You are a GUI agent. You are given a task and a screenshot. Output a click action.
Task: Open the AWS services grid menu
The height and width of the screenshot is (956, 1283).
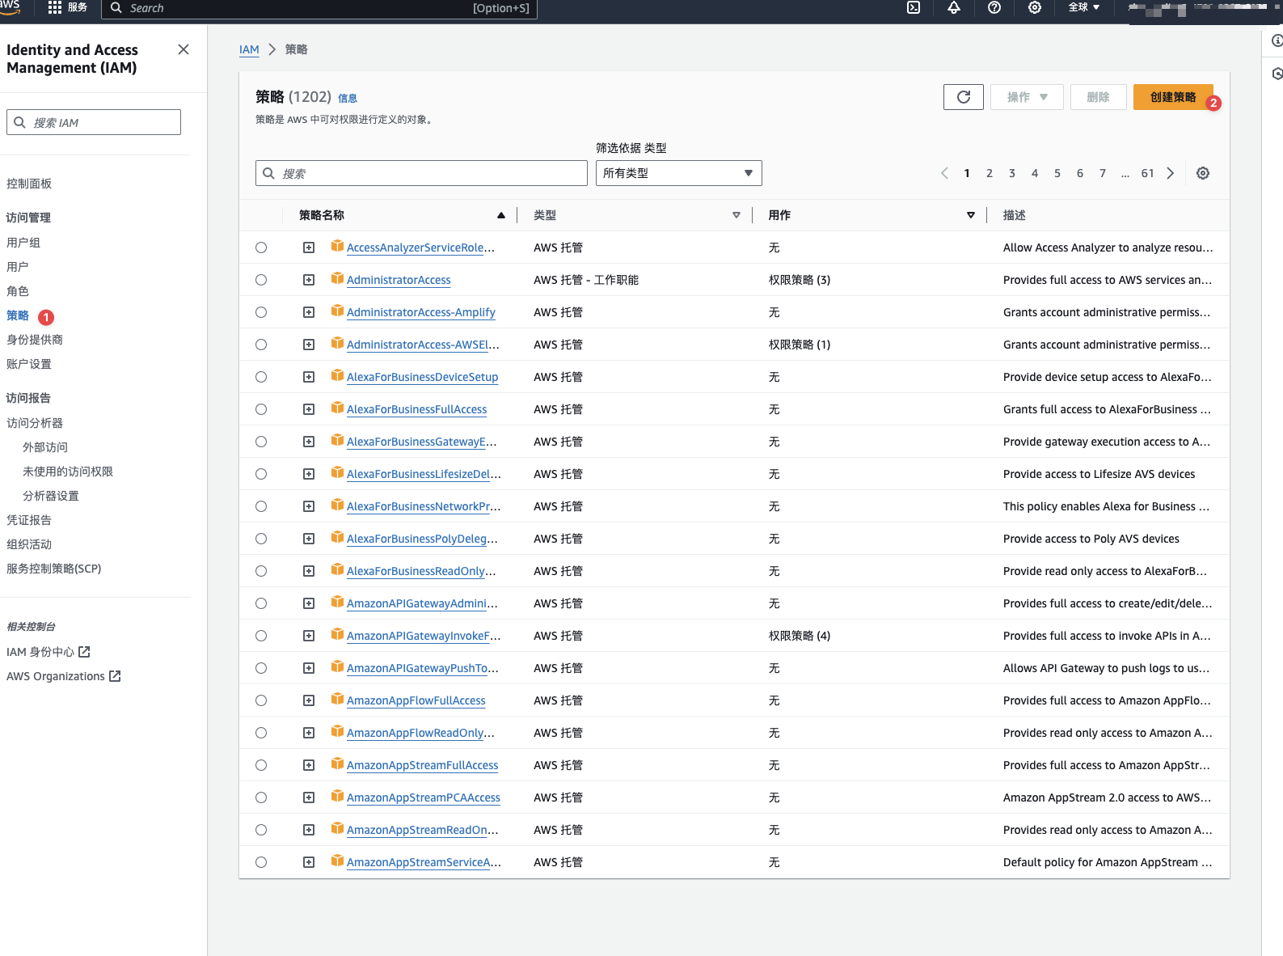point(55,7)
